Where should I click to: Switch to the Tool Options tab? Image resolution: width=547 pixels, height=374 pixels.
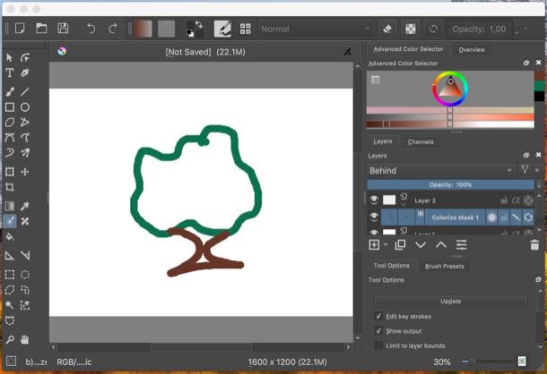[391, 266]
